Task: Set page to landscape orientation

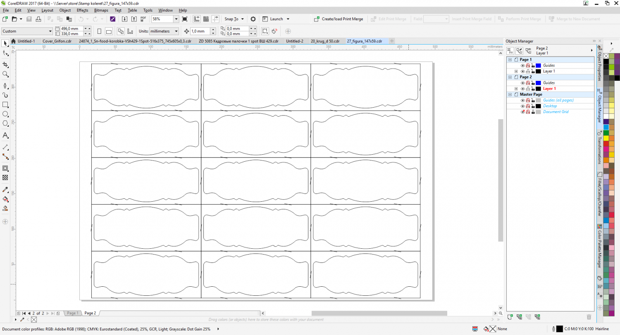Action: 108,31
